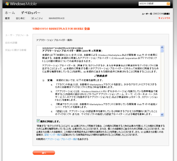Click the orange MSDN search button icon
177x161 pixels.
click(x=168, y=4)
